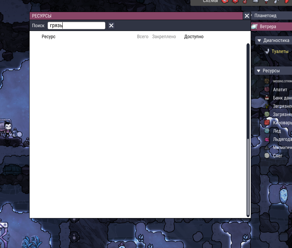This screenshot has width=292, height=248.
Task: Click the toilet icon beside Туалеты
Action: click(x=267, y=51)
